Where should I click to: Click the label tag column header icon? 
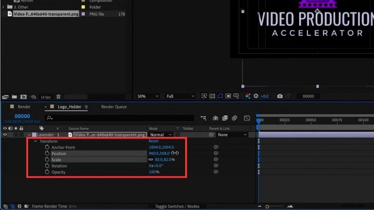coord(42,128)
